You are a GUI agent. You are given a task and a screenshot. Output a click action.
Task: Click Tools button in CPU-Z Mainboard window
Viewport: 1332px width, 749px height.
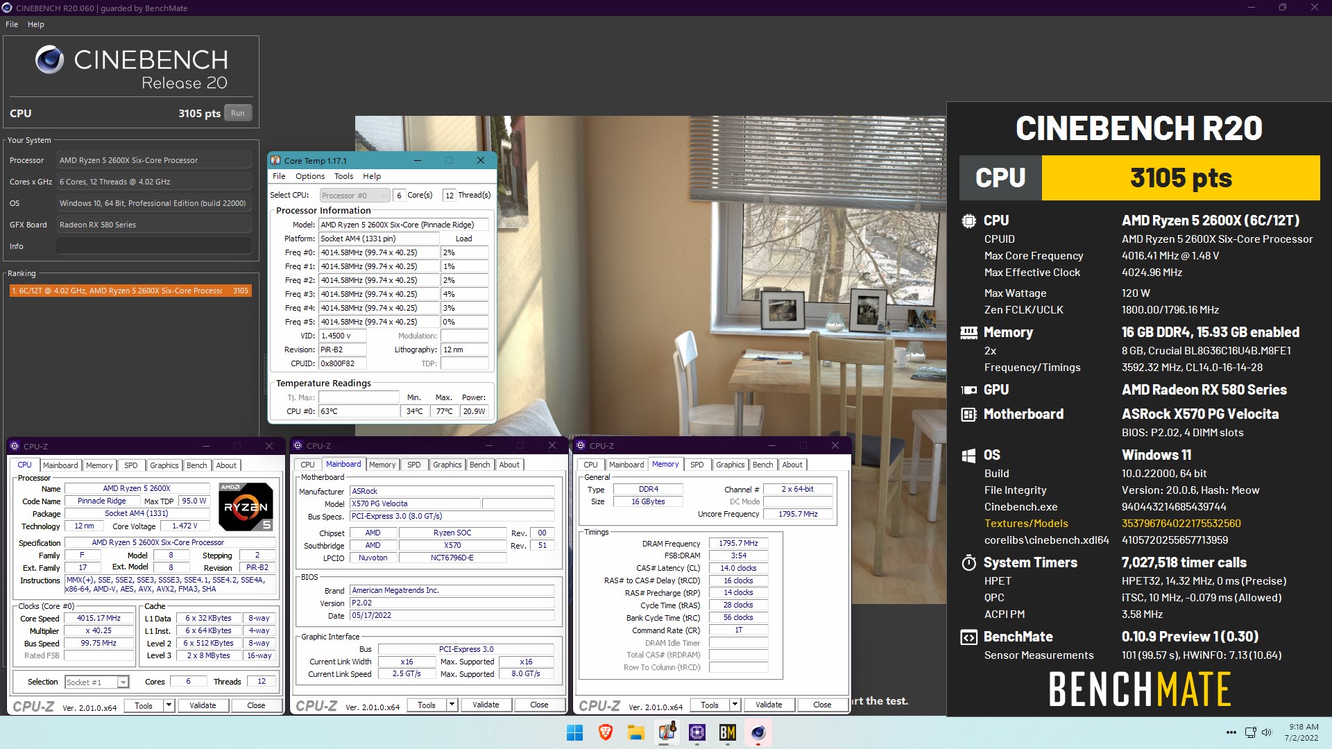point(427,705)
